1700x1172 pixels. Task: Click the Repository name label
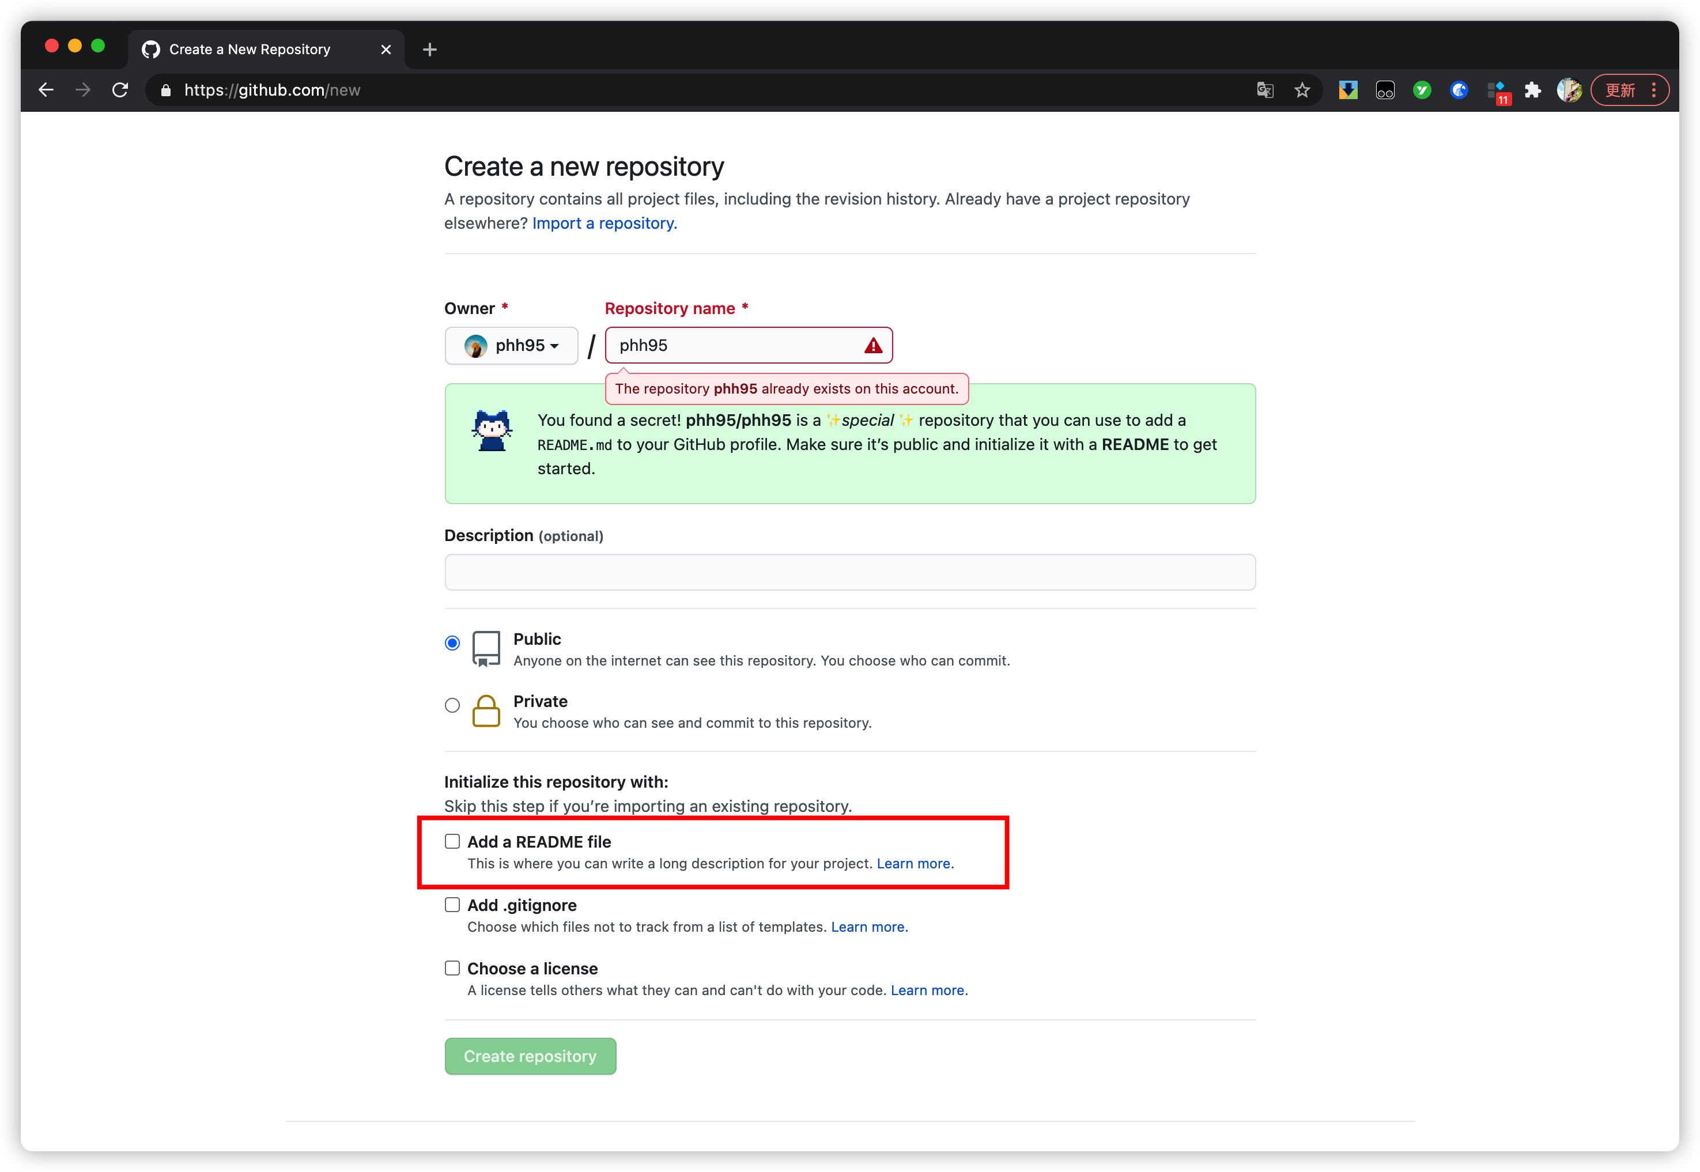tap(670, 308)
